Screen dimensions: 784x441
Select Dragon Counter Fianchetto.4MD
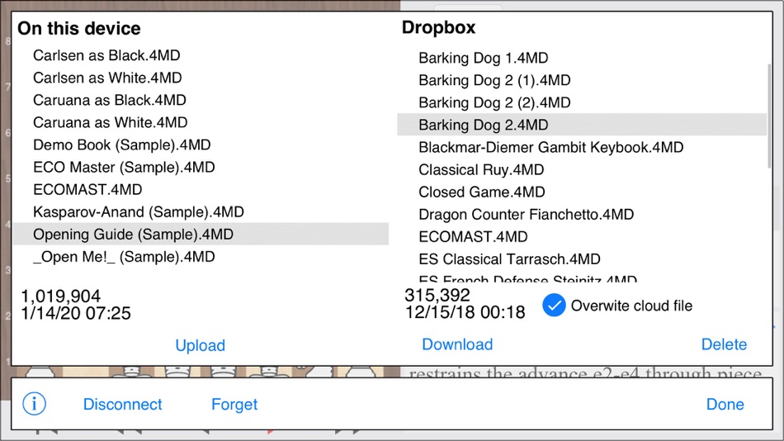[582, 214]
